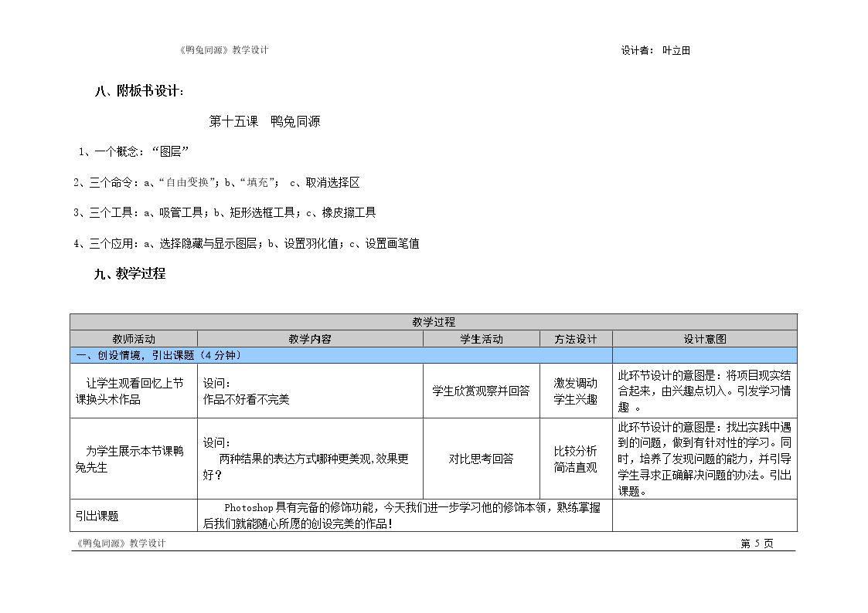Click cell 为学生展示本节课鸭兔先生
The image size is (868, 613).
[134, 459]
